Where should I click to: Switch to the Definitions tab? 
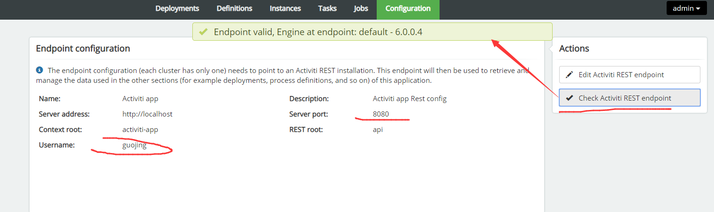(x=235, y=8)
